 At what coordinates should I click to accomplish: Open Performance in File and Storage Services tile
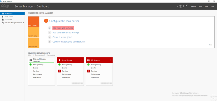click(38, 74)
